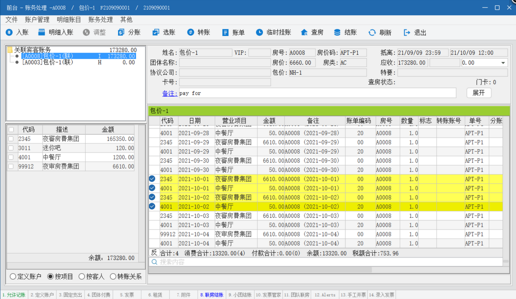Click the 临时挂账 clock icon

259,32
